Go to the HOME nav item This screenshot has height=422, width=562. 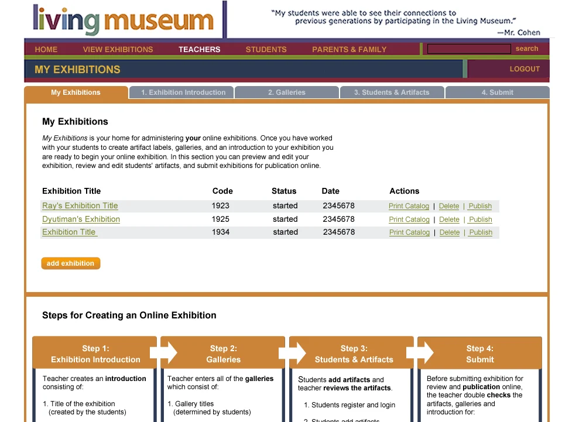tap(46, 49)
